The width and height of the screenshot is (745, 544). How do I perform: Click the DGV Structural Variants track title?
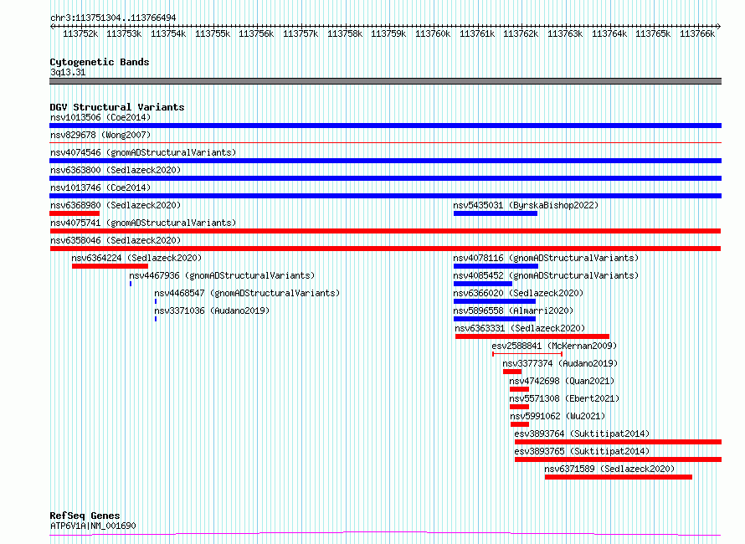[117, 107]
